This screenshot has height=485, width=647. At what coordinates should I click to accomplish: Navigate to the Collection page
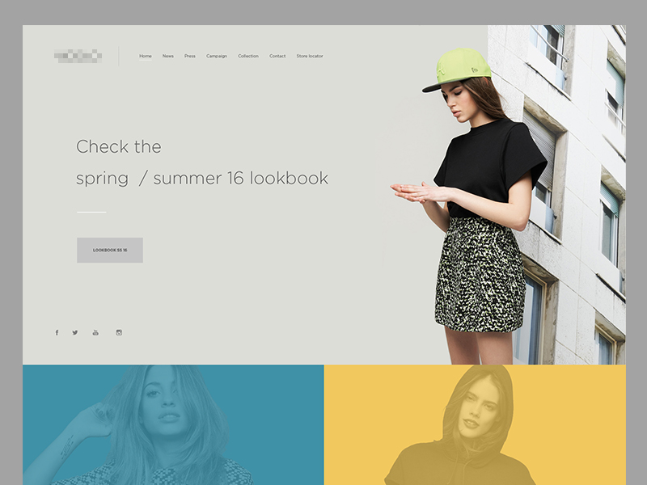tap(248, 57)
